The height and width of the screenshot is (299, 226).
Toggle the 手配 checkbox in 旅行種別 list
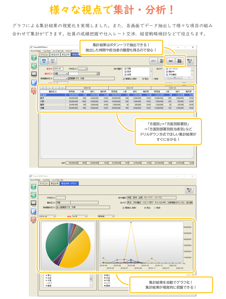pos(125,69)
